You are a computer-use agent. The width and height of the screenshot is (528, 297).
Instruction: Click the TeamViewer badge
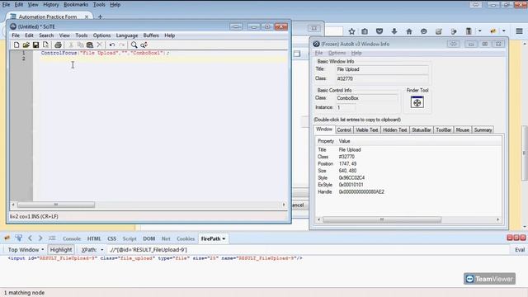click(489, 279)
